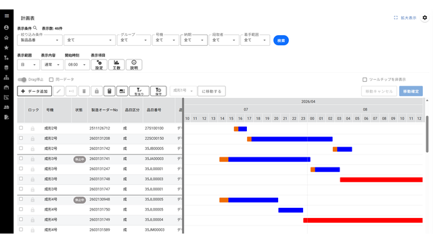Image resolution: width=433 pixels, height=243 pixels.
Task: Open the 号機 filter dropdown
Action: tap(165, 40)
